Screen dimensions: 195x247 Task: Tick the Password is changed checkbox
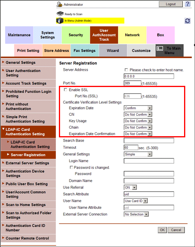point(71,167)
